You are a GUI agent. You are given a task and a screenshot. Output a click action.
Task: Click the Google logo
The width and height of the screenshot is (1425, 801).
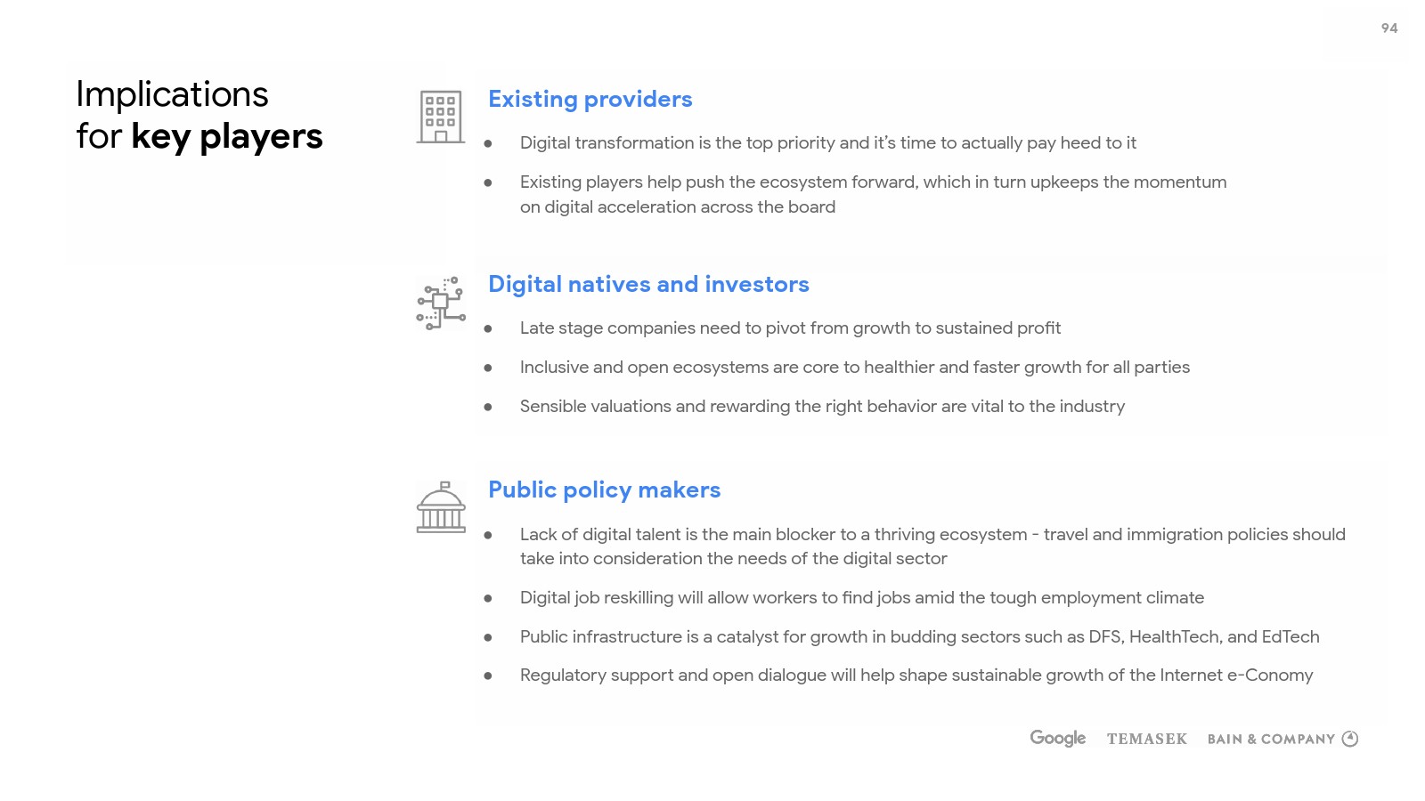[1057, 738]
